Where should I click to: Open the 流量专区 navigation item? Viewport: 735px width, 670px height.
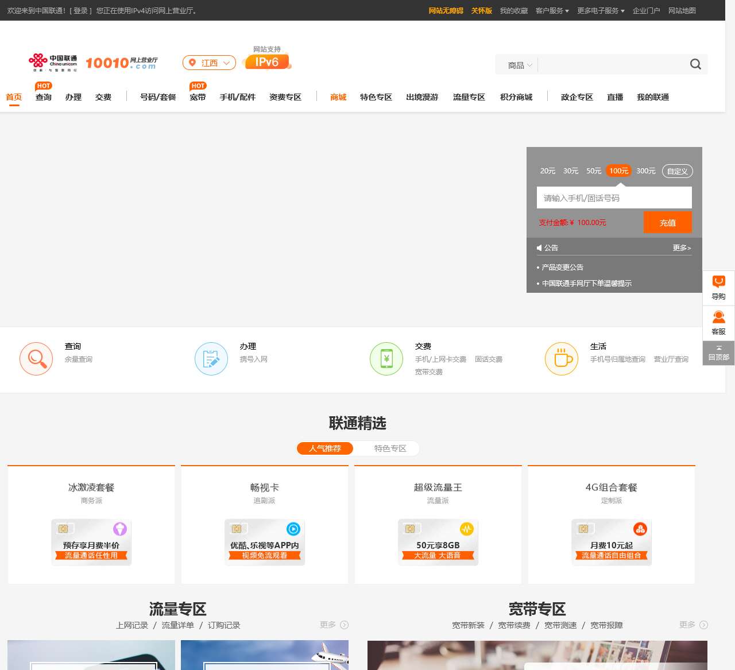point(469,97)
